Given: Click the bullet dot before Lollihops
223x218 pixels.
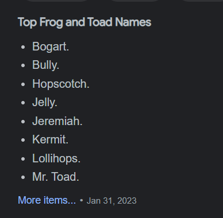Looking at the screenshot, I should (x=23, y=159).
